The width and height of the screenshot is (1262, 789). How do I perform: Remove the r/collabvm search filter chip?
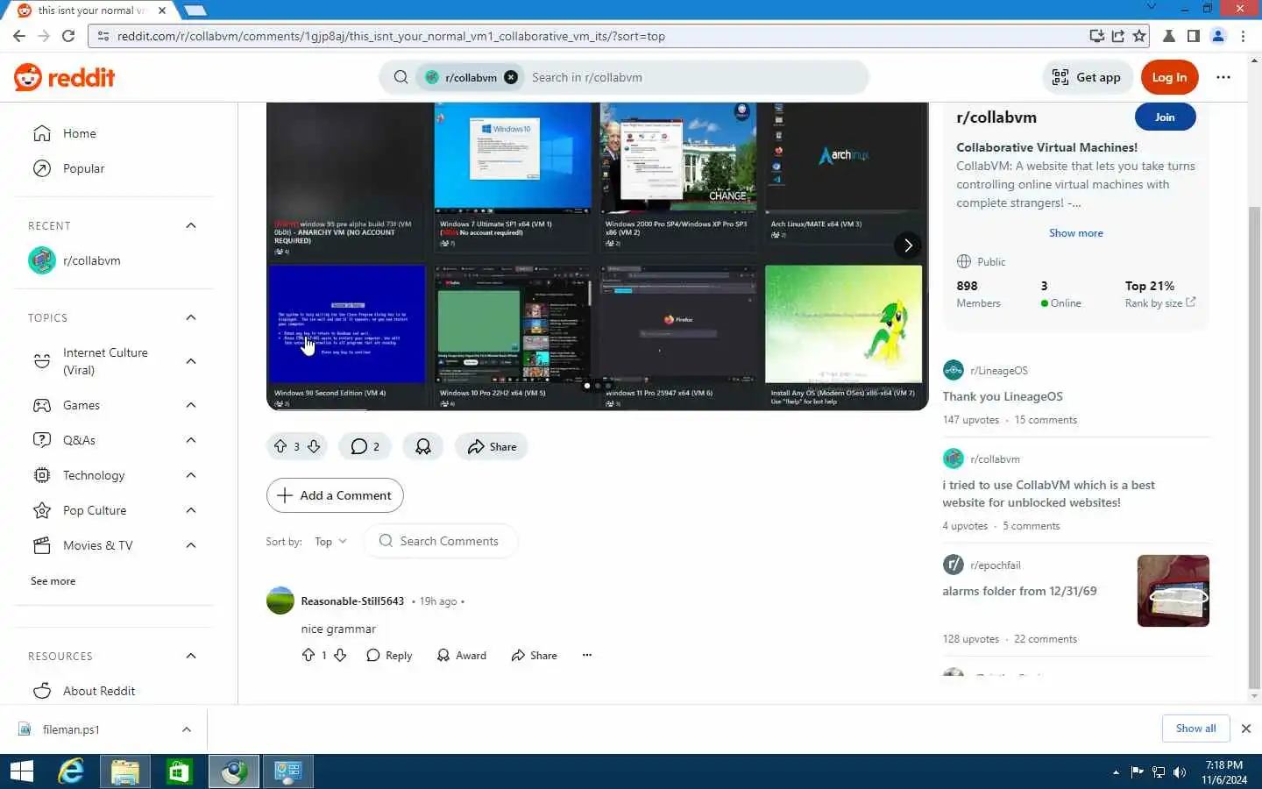coord(511,77)
